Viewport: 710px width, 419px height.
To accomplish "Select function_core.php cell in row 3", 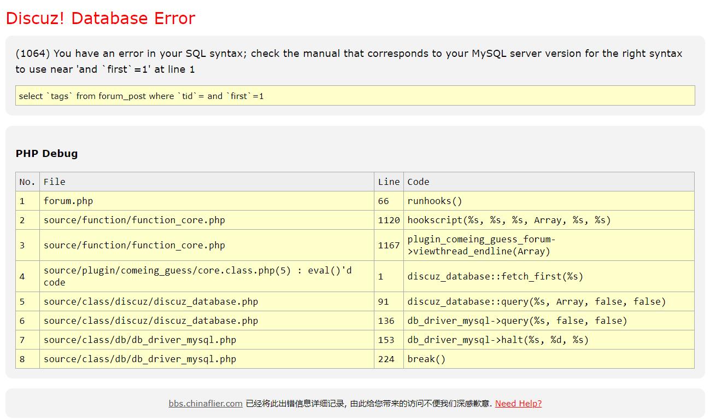I will click(207, 245).
